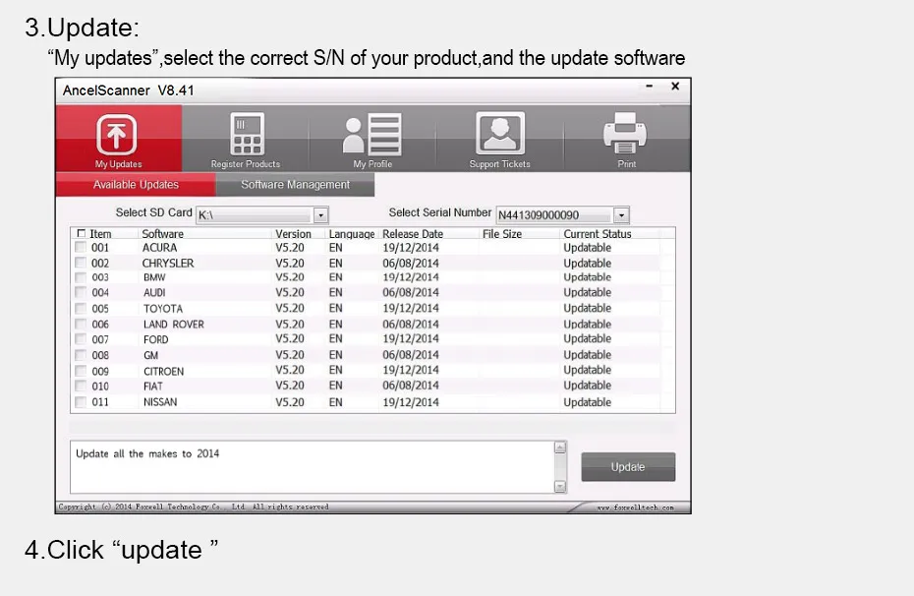This screenshot has width=914, height=596.
Task: Click the item number 001
Action: click(100, 247)
